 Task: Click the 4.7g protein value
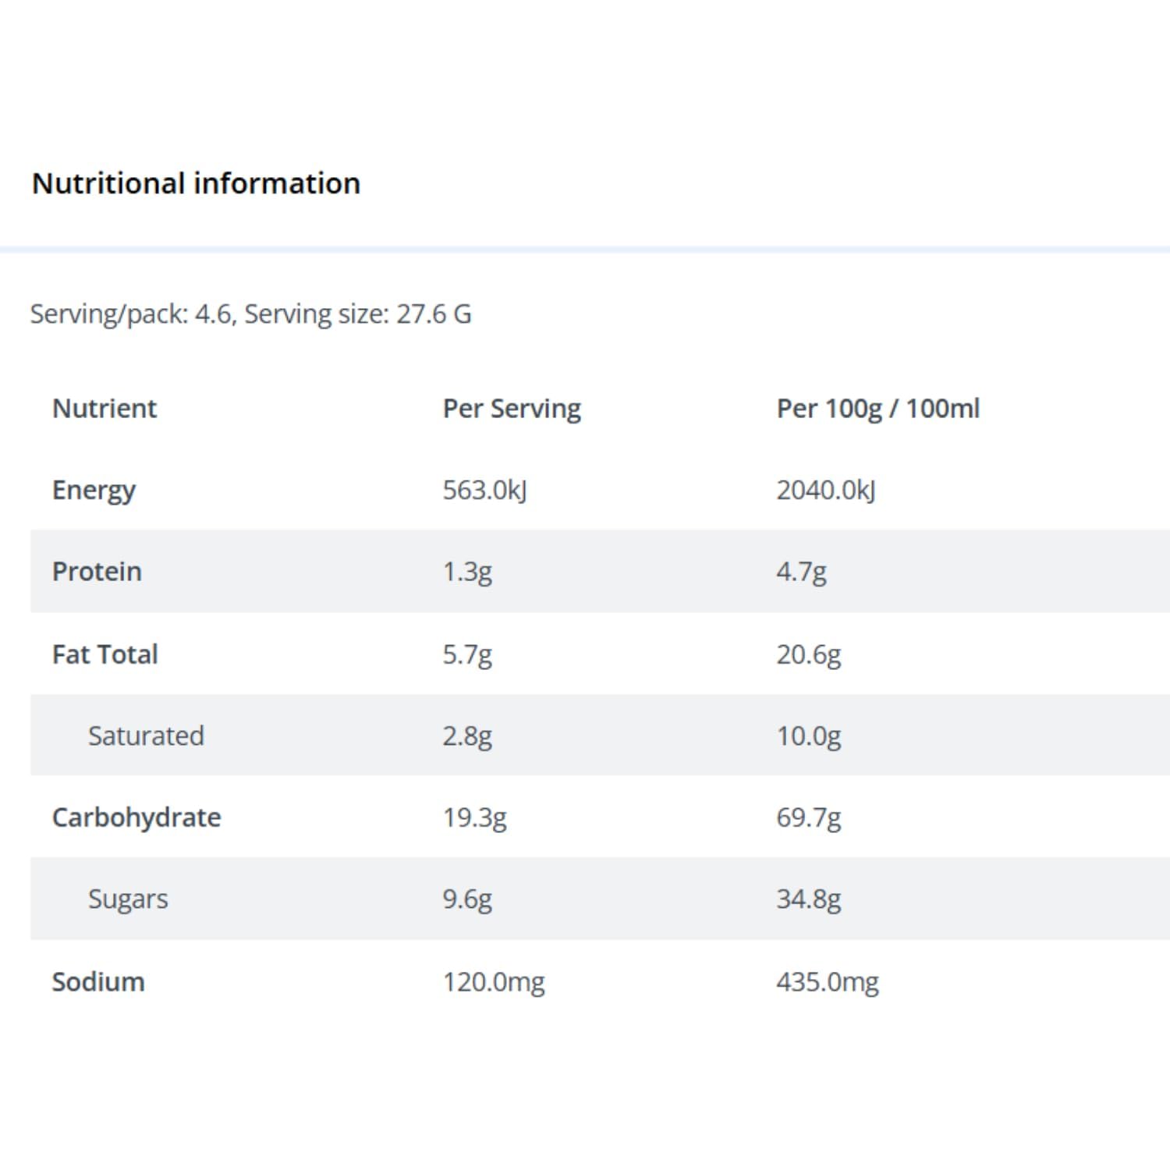pos(801,572)
